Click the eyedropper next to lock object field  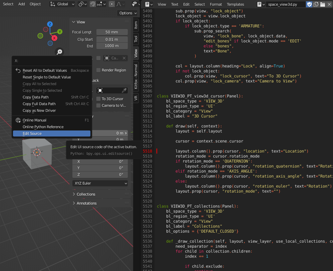point(124,90)
